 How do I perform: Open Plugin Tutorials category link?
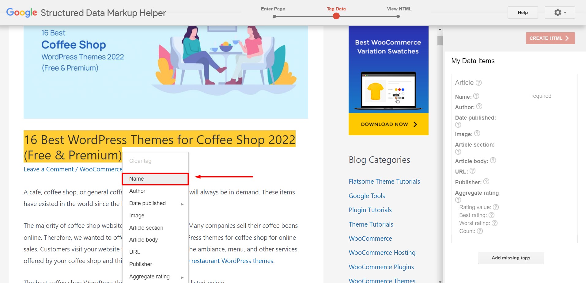[x=370, y=210]
